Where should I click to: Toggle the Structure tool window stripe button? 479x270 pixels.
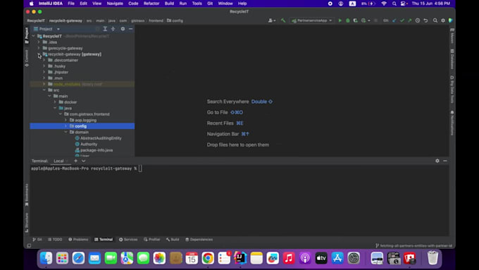pyautogui.click(x=27, y=222)
